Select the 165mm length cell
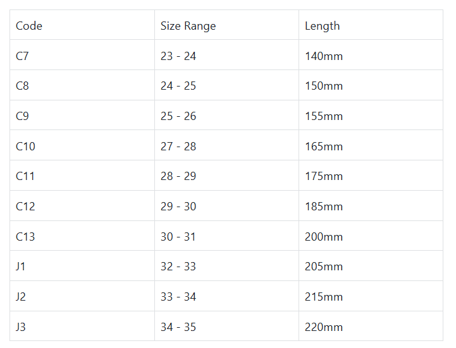 (324, 147)
